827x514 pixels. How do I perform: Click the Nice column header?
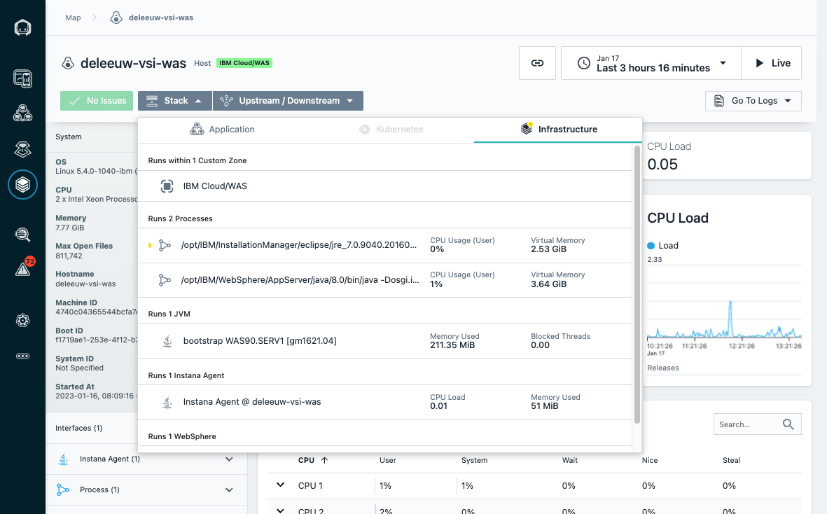[650, 460]
